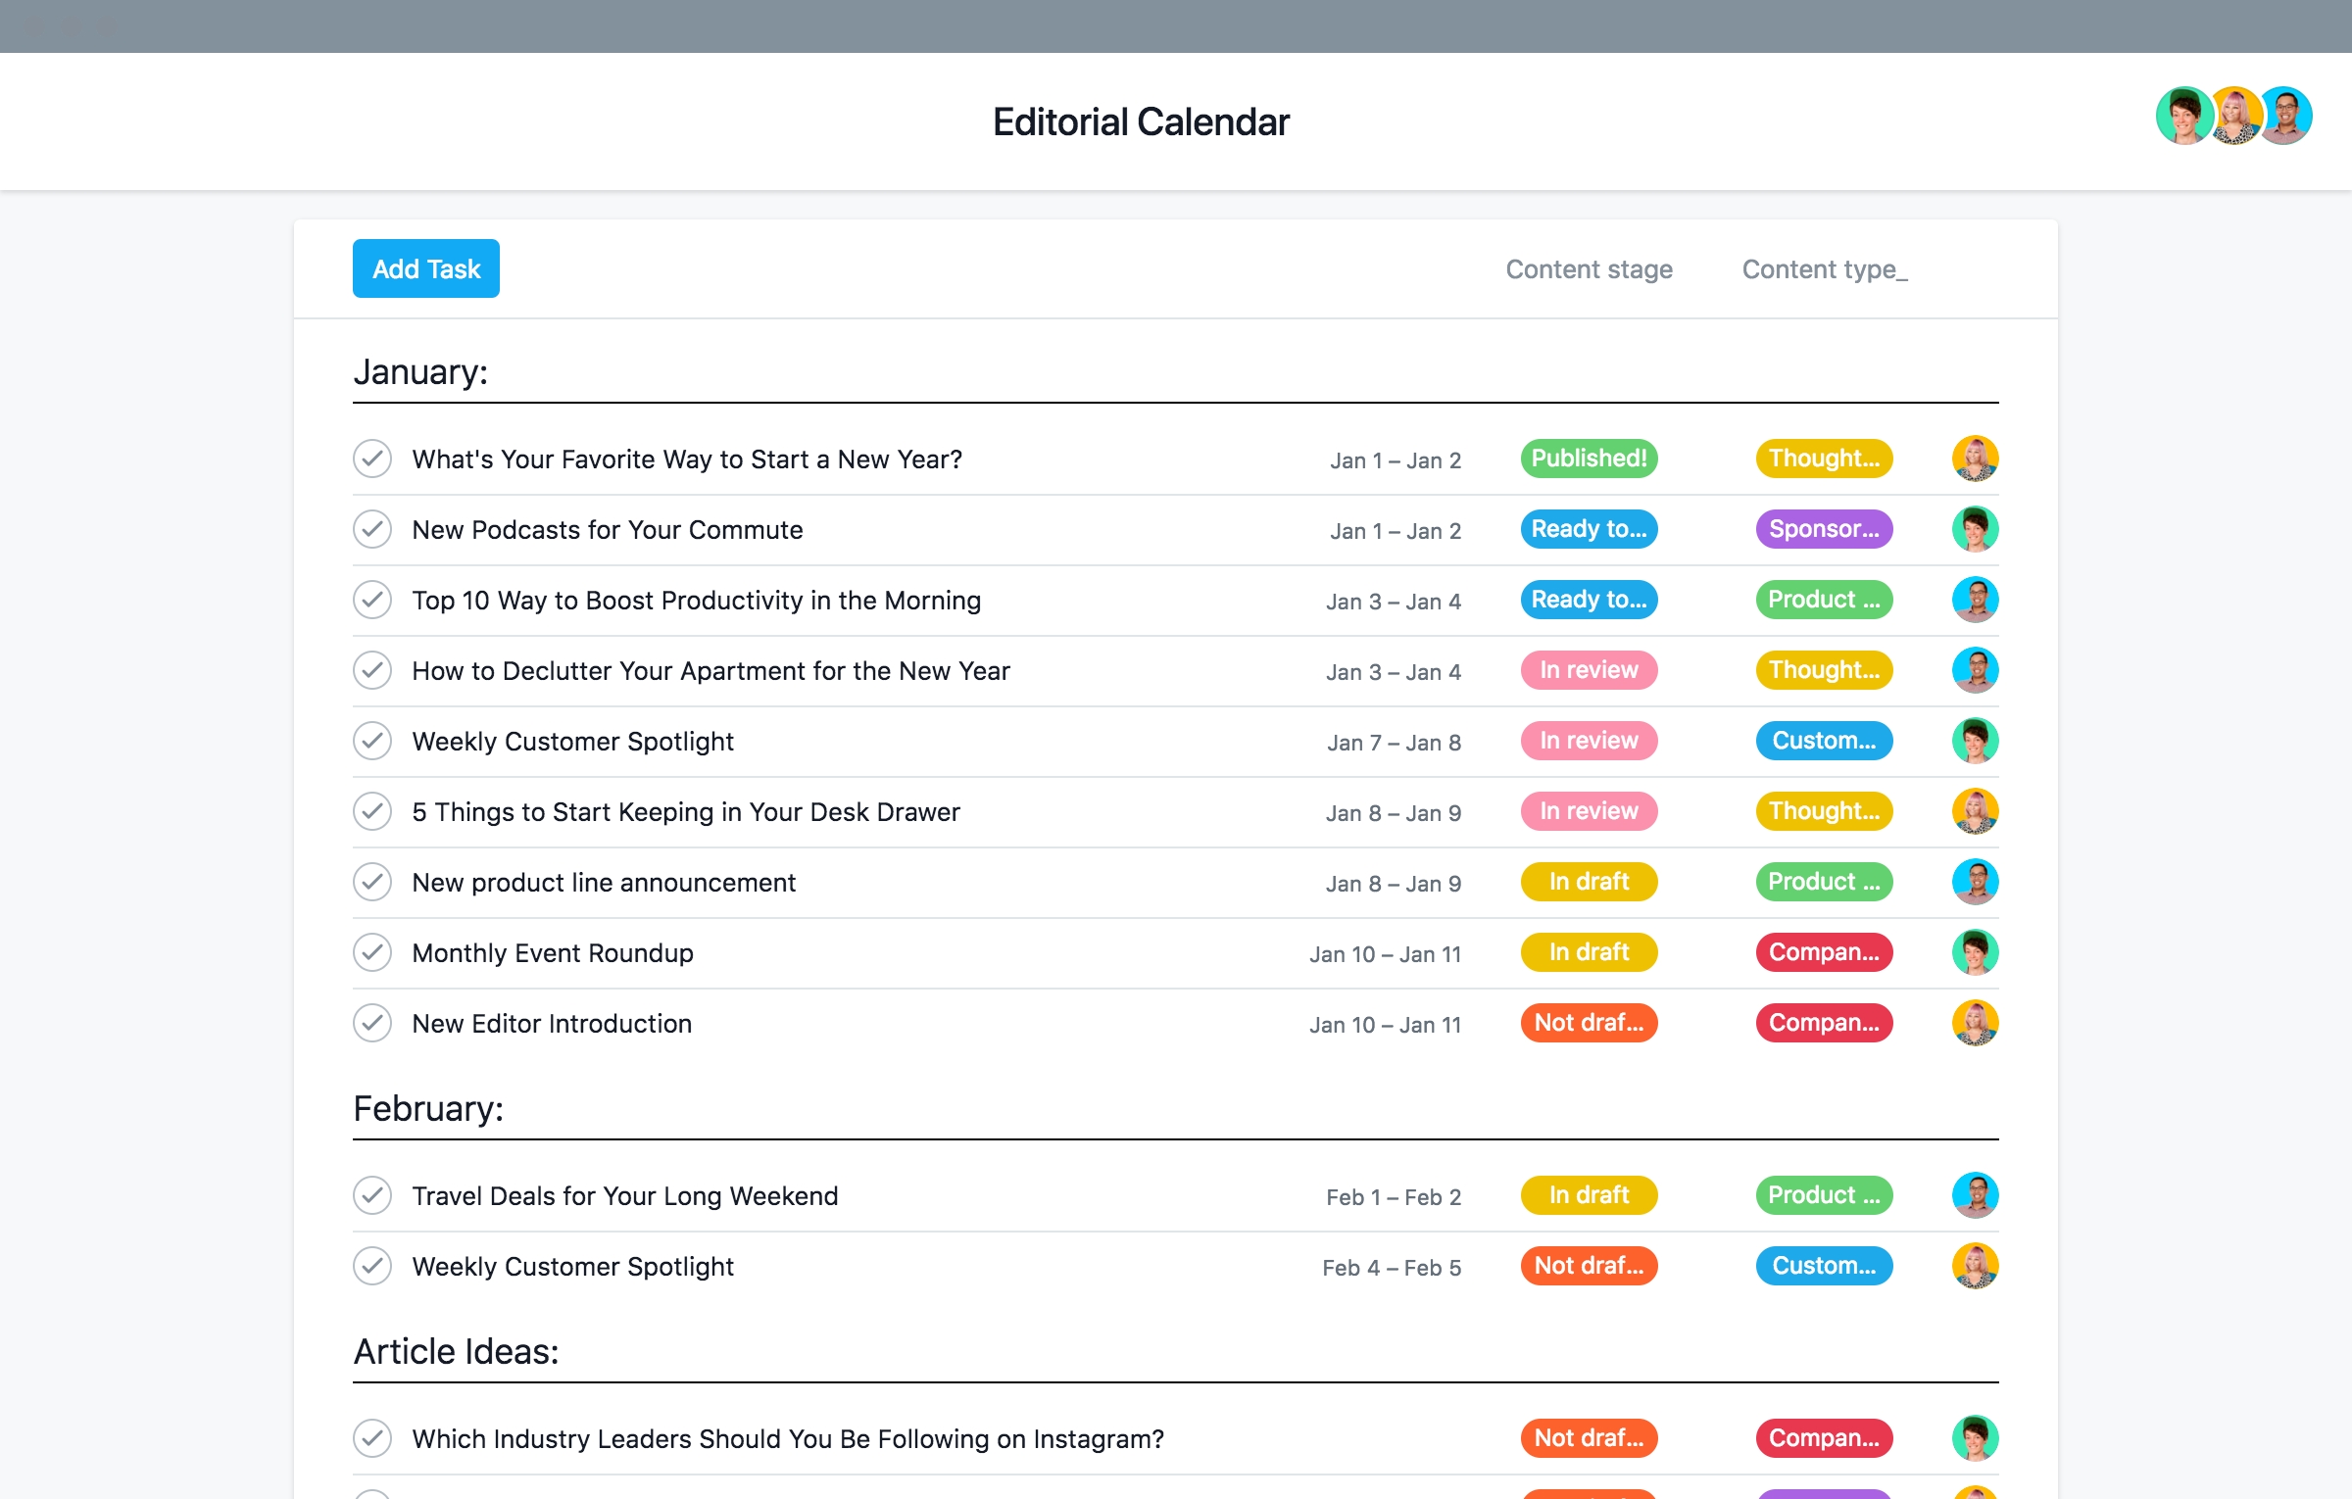
Task: Expand the Content stage dropdown filter
Action: pyautogui.click(x=1590, y=269)
